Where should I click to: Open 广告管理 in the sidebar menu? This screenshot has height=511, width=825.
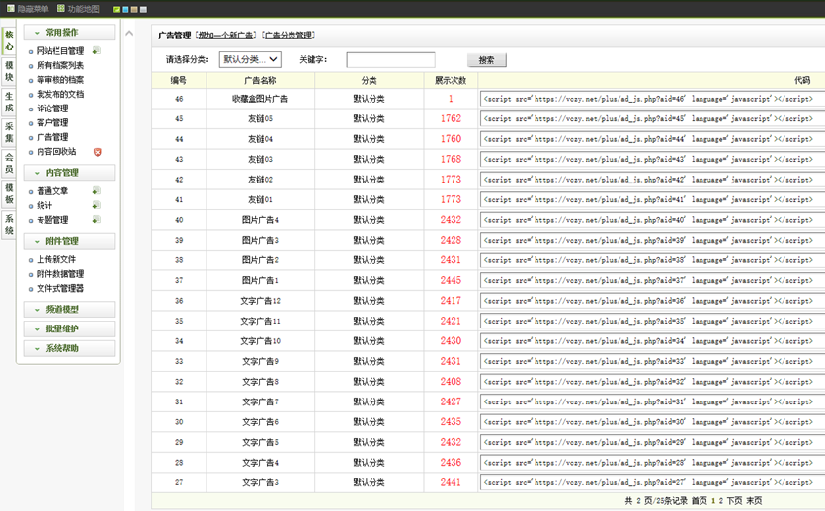(52, 138)
